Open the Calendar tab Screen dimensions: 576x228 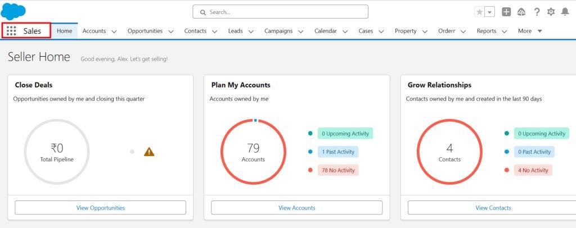coord(326,31)
